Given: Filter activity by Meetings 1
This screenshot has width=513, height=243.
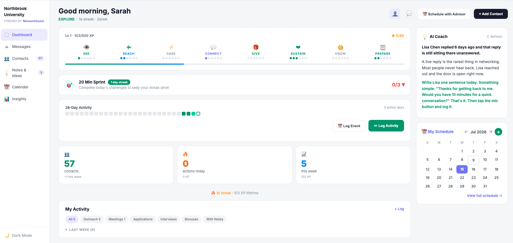Looking at the screenshot, I should tap(117, 219).
